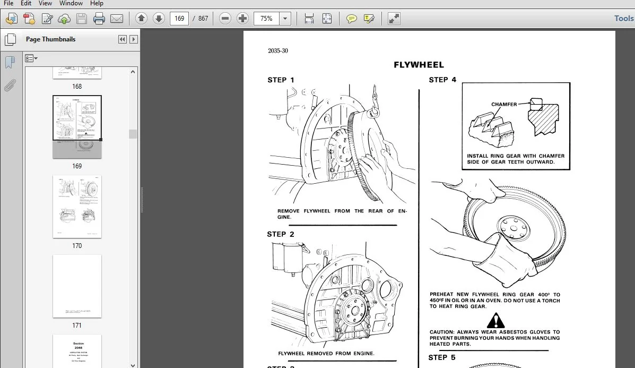
Task: Open the Tools pane
Action: click(x=624, y=18)
